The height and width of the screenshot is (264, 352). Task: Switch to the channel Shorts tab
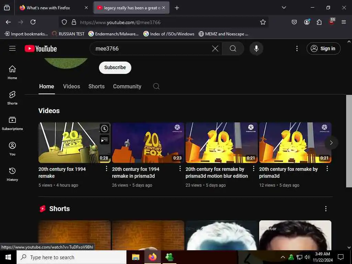pyautogui.click(x=97, y=86)
